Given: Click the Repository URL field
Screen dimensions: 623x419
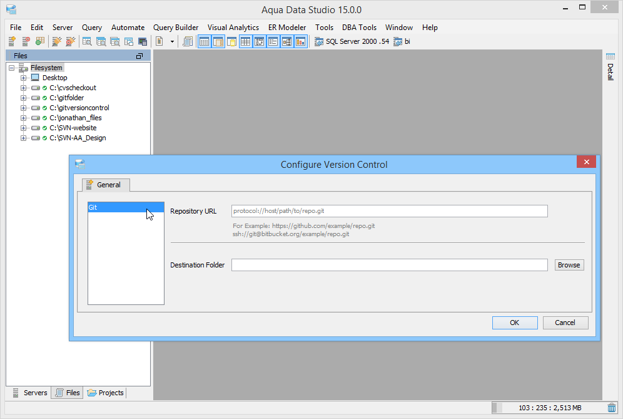Looking at the screenshot, I should click(389, 211).
